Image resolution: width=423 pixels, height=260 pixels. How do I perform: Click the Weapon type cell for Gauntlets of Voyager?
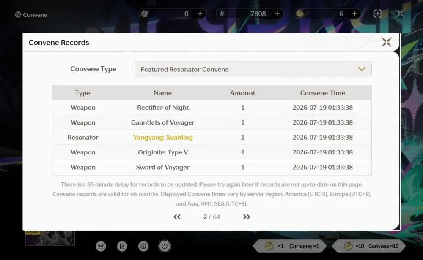[83, 122]
